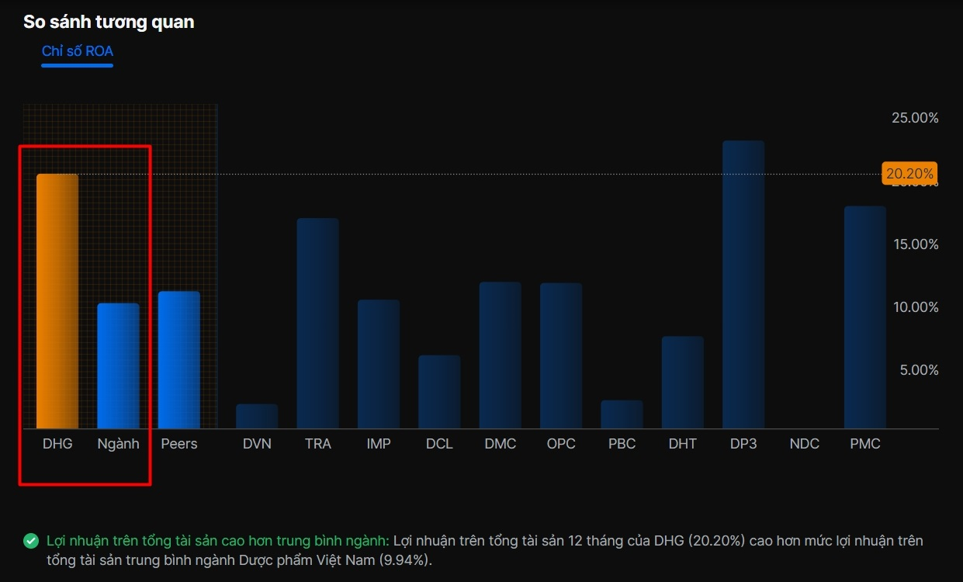Viewport: 963px width, 582px height.
Task: Click the DVN bar
Action: [257, 416]
